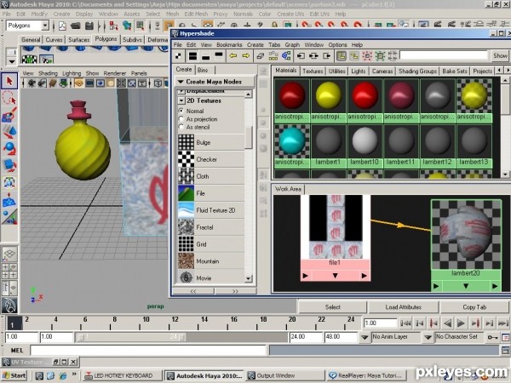
Task: Click the Hypershade previous graph yellow arrow
Action: pyautogui.click(x=233, y=56)
